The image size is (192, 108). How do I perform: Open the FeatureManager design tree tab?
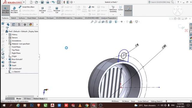[x=8, y=25]
